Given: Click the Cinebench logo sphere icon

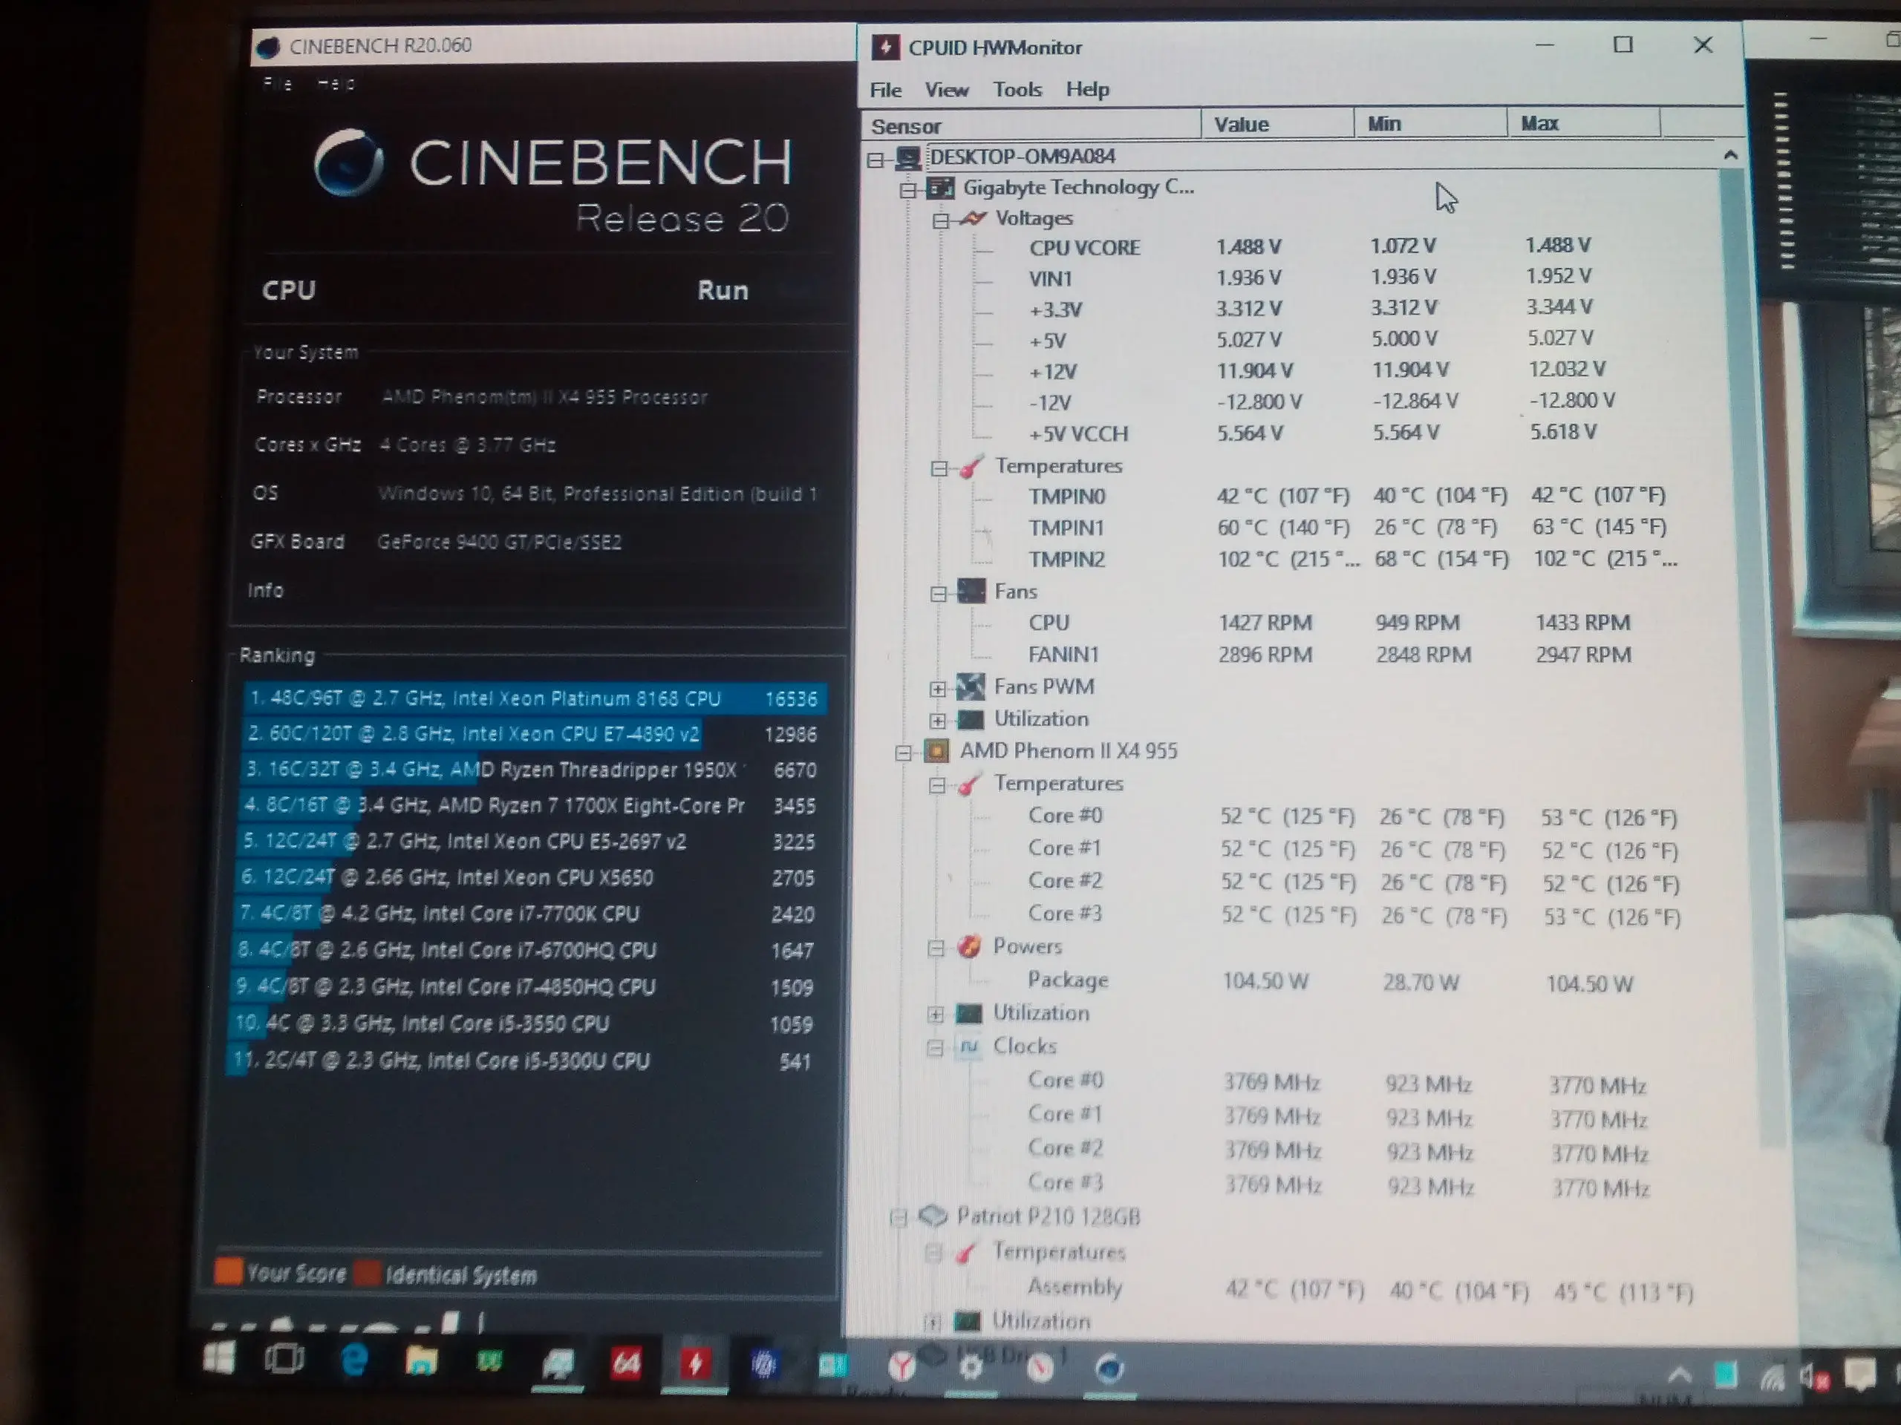Looking at the screenshot, I should point(348,163).
